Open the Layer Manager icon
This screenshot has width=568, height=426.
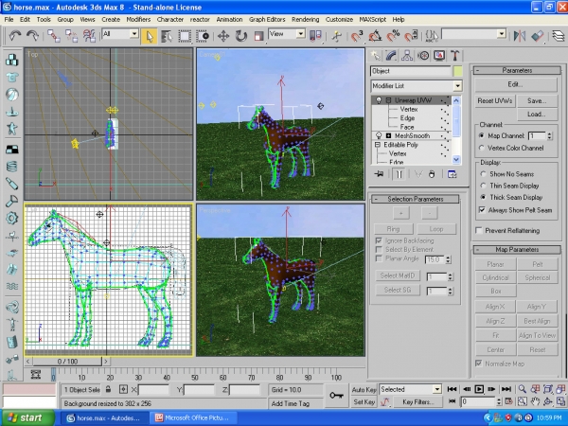[x=559, y=36]
